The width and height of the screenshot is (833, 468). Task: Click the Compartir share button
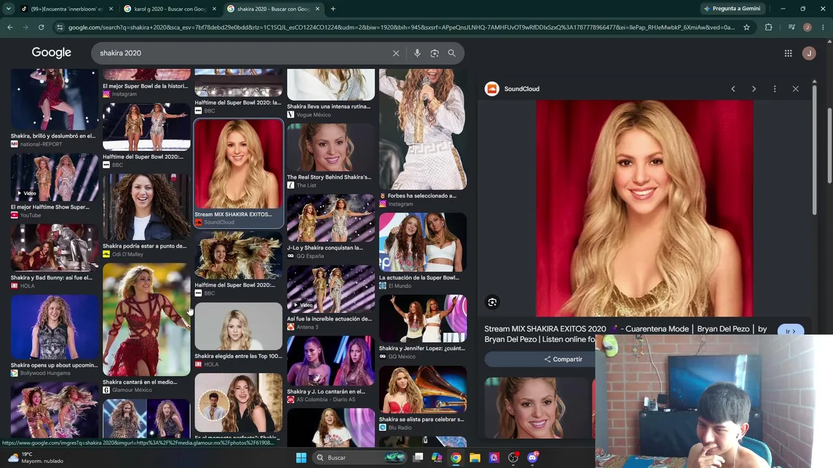coord(563,359)
